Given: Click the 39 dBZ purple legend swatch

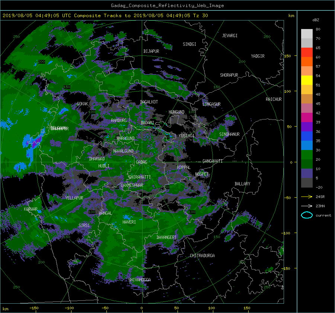Looking at the screenshot, I should click(x=307, y=127).
